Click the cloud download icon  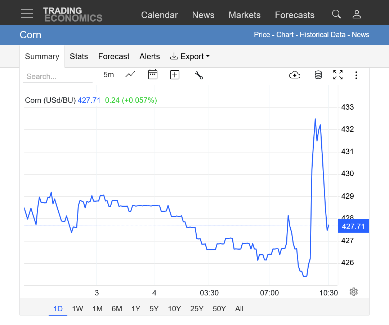click(x=295, y=75)
